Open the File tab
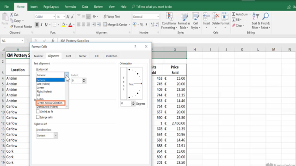 click(x=6, y=7)
